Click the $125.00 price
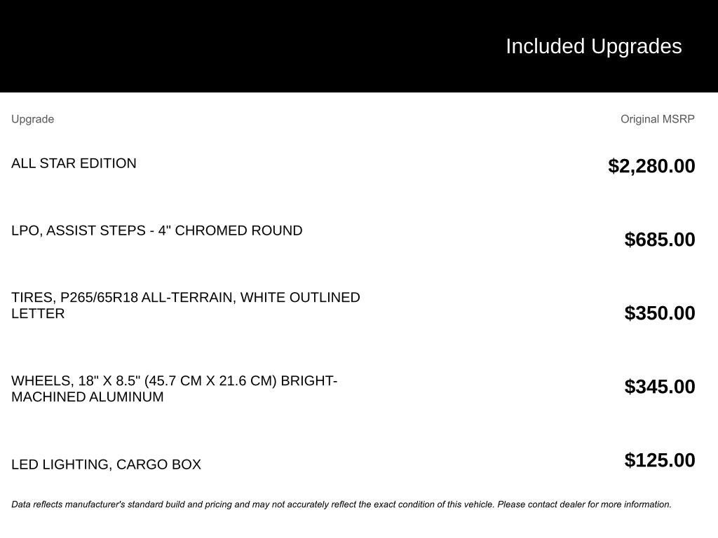Screen dimensions: 718x538 (660, 460)
